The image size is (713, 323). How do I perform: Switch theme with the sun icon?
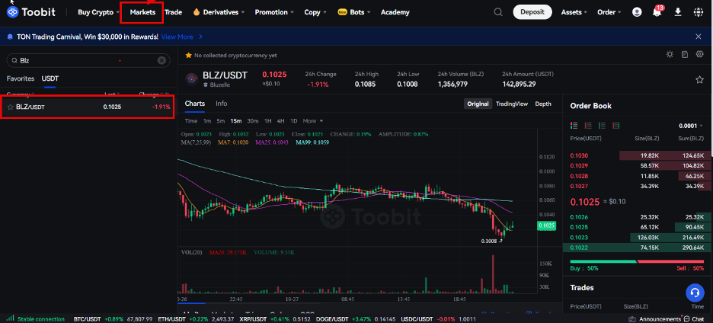(x=670, y=55)
